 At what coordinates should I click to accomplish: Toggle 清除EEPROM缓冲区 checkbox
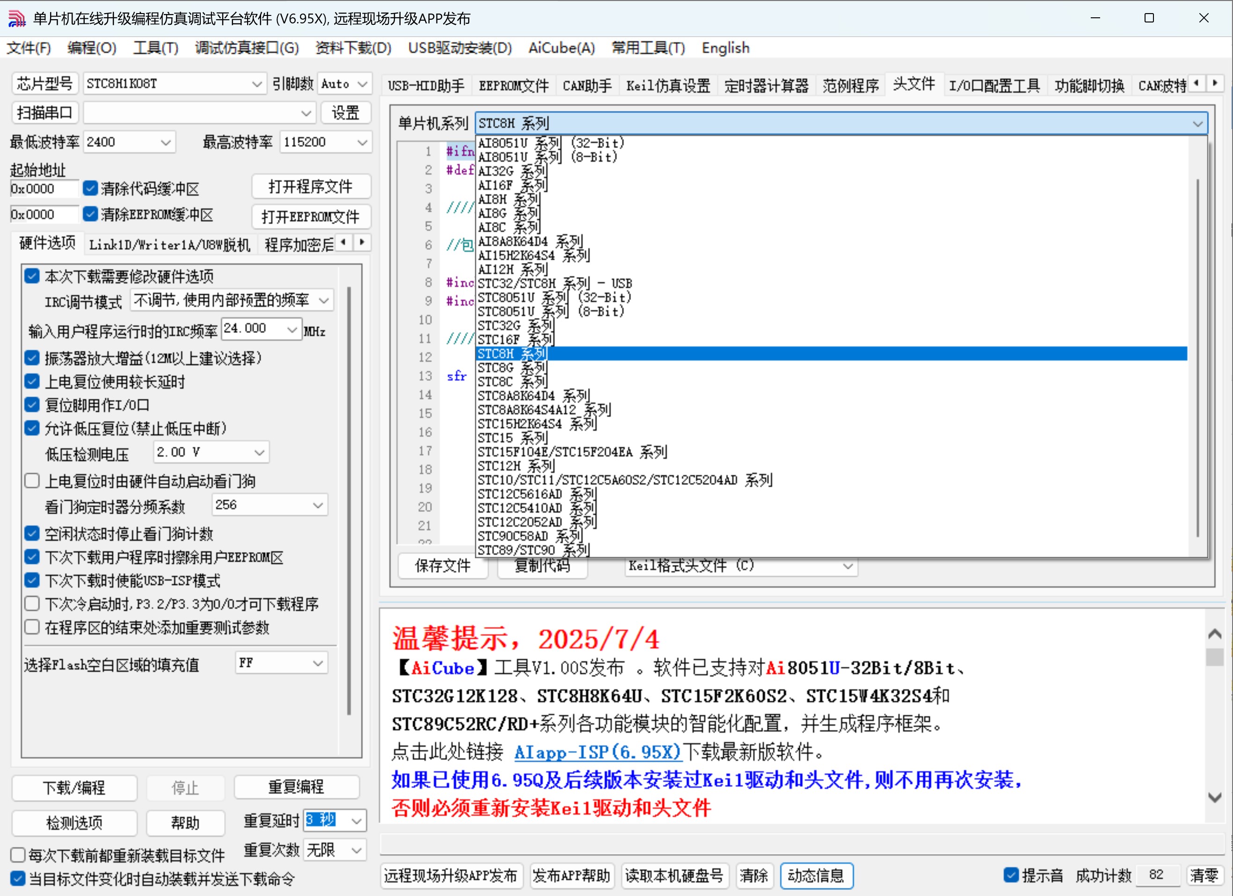(90, 214)
